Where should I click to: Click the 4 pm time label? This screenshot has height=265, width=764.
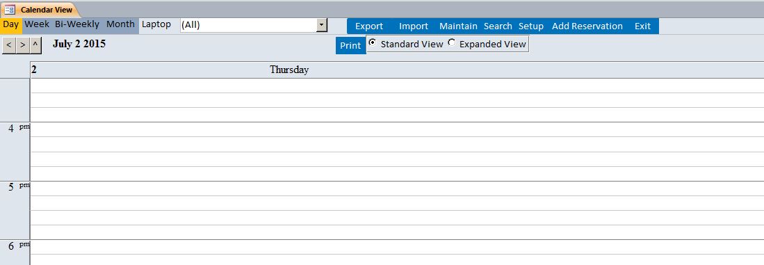[19, 129]
